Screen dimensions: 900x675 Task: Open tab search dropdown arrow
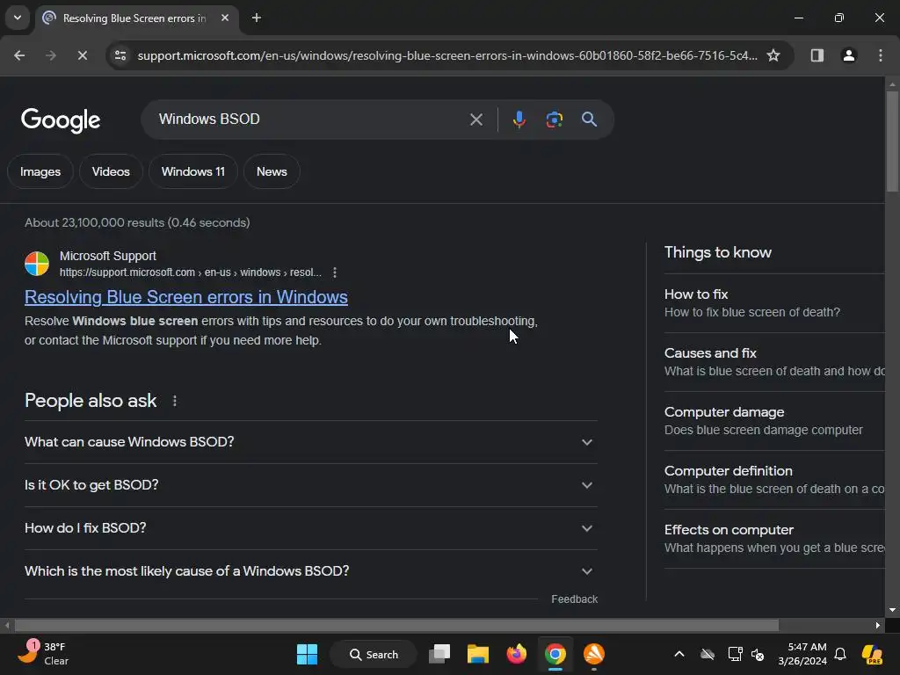(18, 18)
